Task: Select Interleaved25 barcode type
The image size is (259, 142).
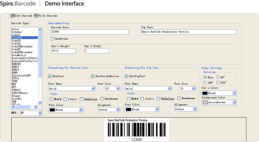Action: (x=21, y=76)
